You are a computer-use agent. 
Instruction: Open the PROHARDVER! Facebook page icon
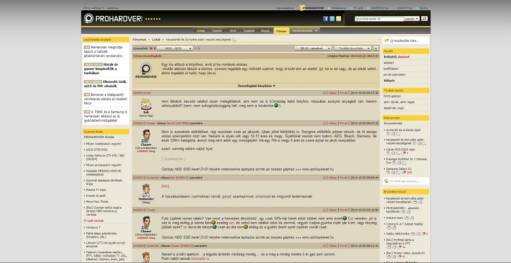(x=325, y=19)
